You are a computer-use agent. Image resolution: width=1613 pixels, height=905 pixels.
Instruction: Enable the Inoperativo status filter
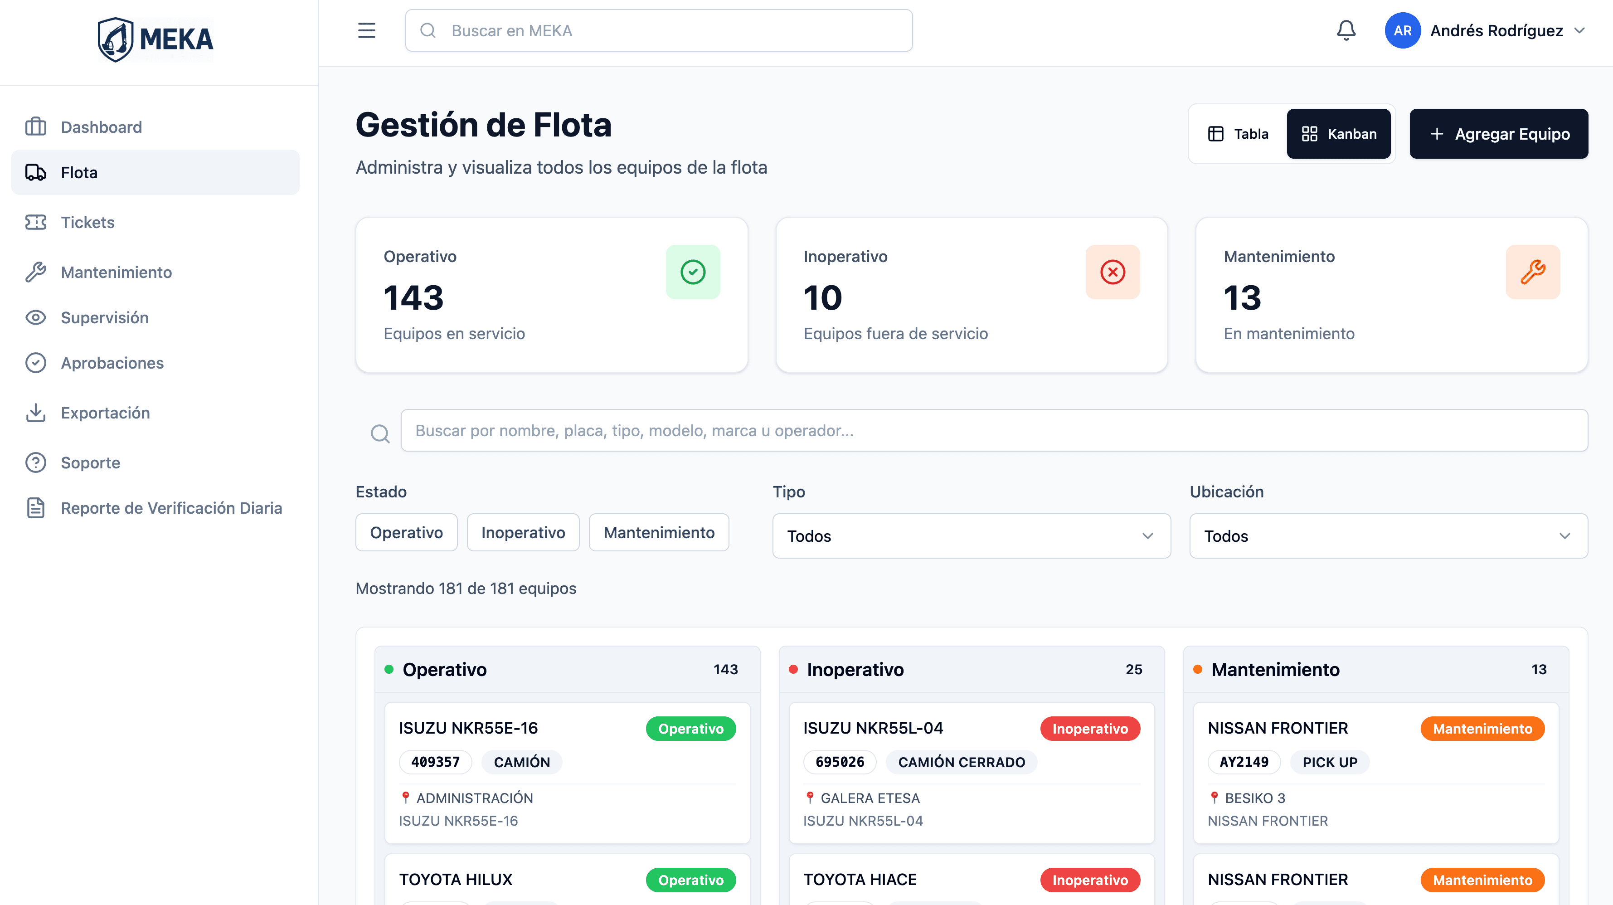[523, 532]
